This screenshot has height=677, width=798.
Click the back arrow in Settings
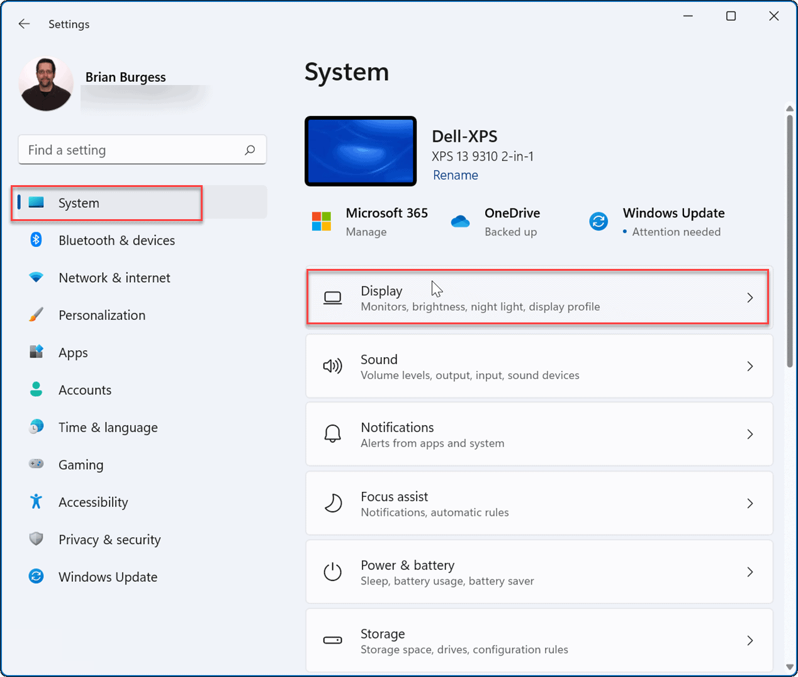click(24, 24)
